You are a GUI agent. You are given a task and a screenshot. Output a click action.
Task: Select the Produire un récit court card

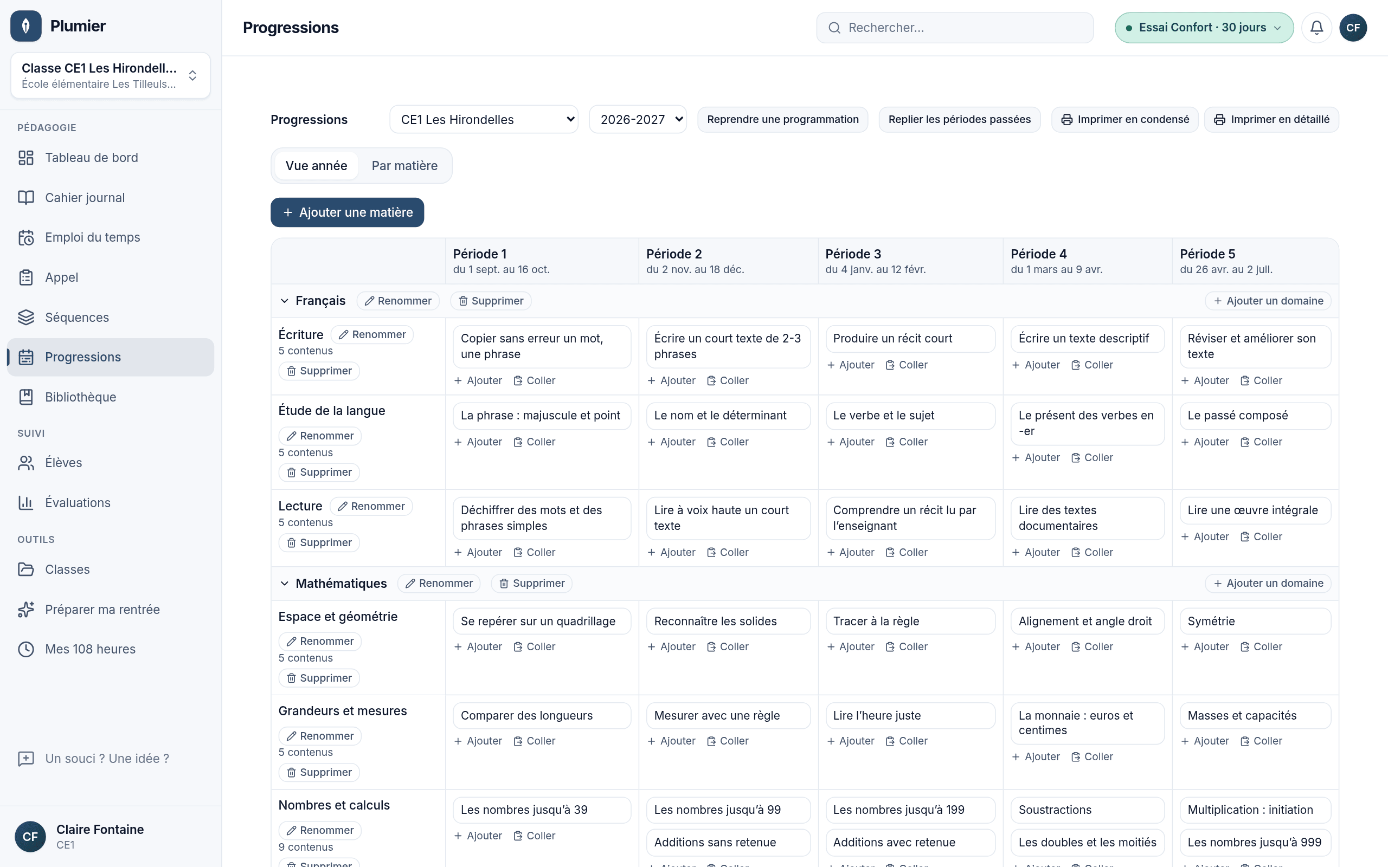point(910,339)
